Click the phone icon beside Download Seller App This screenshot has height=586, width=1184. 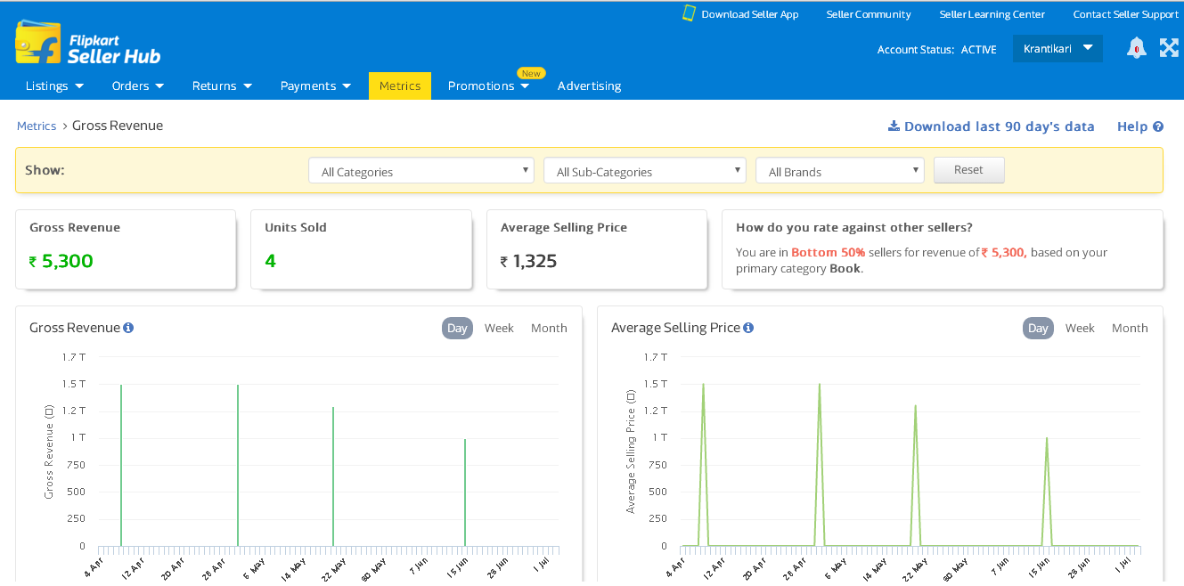[687, 13]
